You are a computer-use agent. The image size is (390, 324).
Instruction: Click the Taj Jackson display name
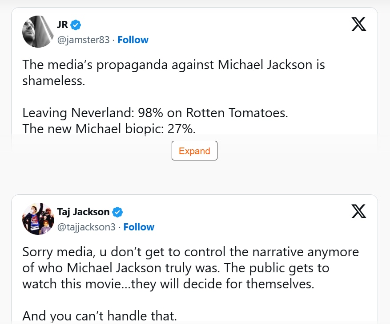tap(83, 212)
